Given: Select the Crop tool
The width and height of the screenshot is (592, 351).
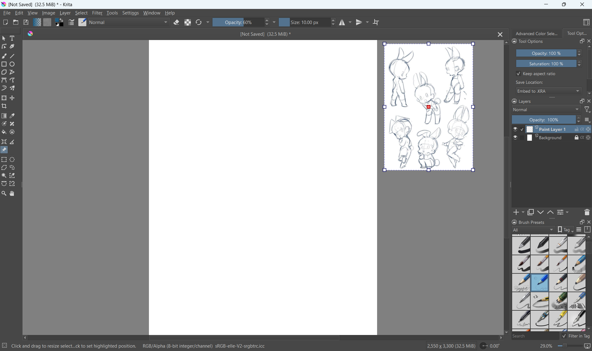Looking at the screenshot, I should point(4,106).
